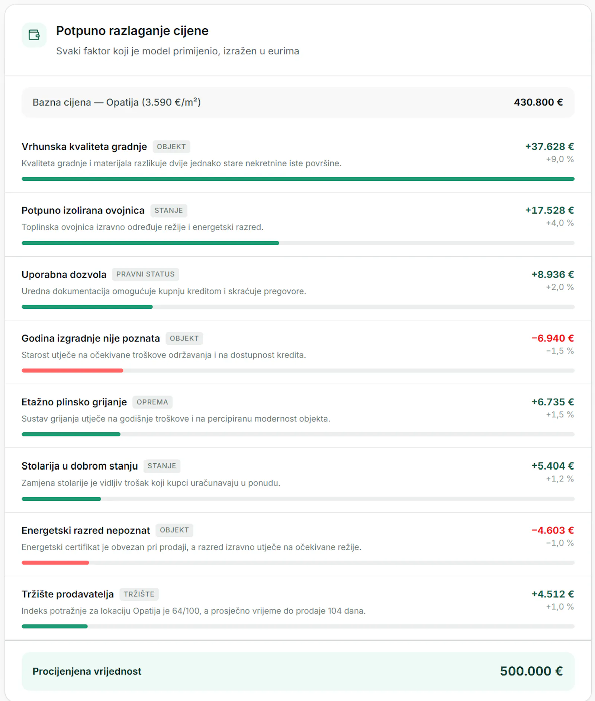This screenshot has width=595, height=701.
Task: Click OBJEKT tag next to Godina izgradnje
Action: 184,338
